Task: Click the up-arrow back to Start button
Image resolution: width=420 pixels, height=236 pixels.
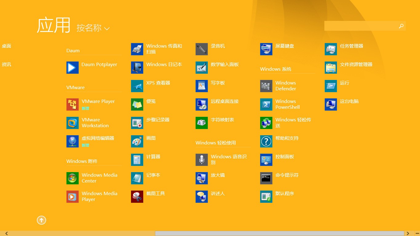Action: pos(42,220)
